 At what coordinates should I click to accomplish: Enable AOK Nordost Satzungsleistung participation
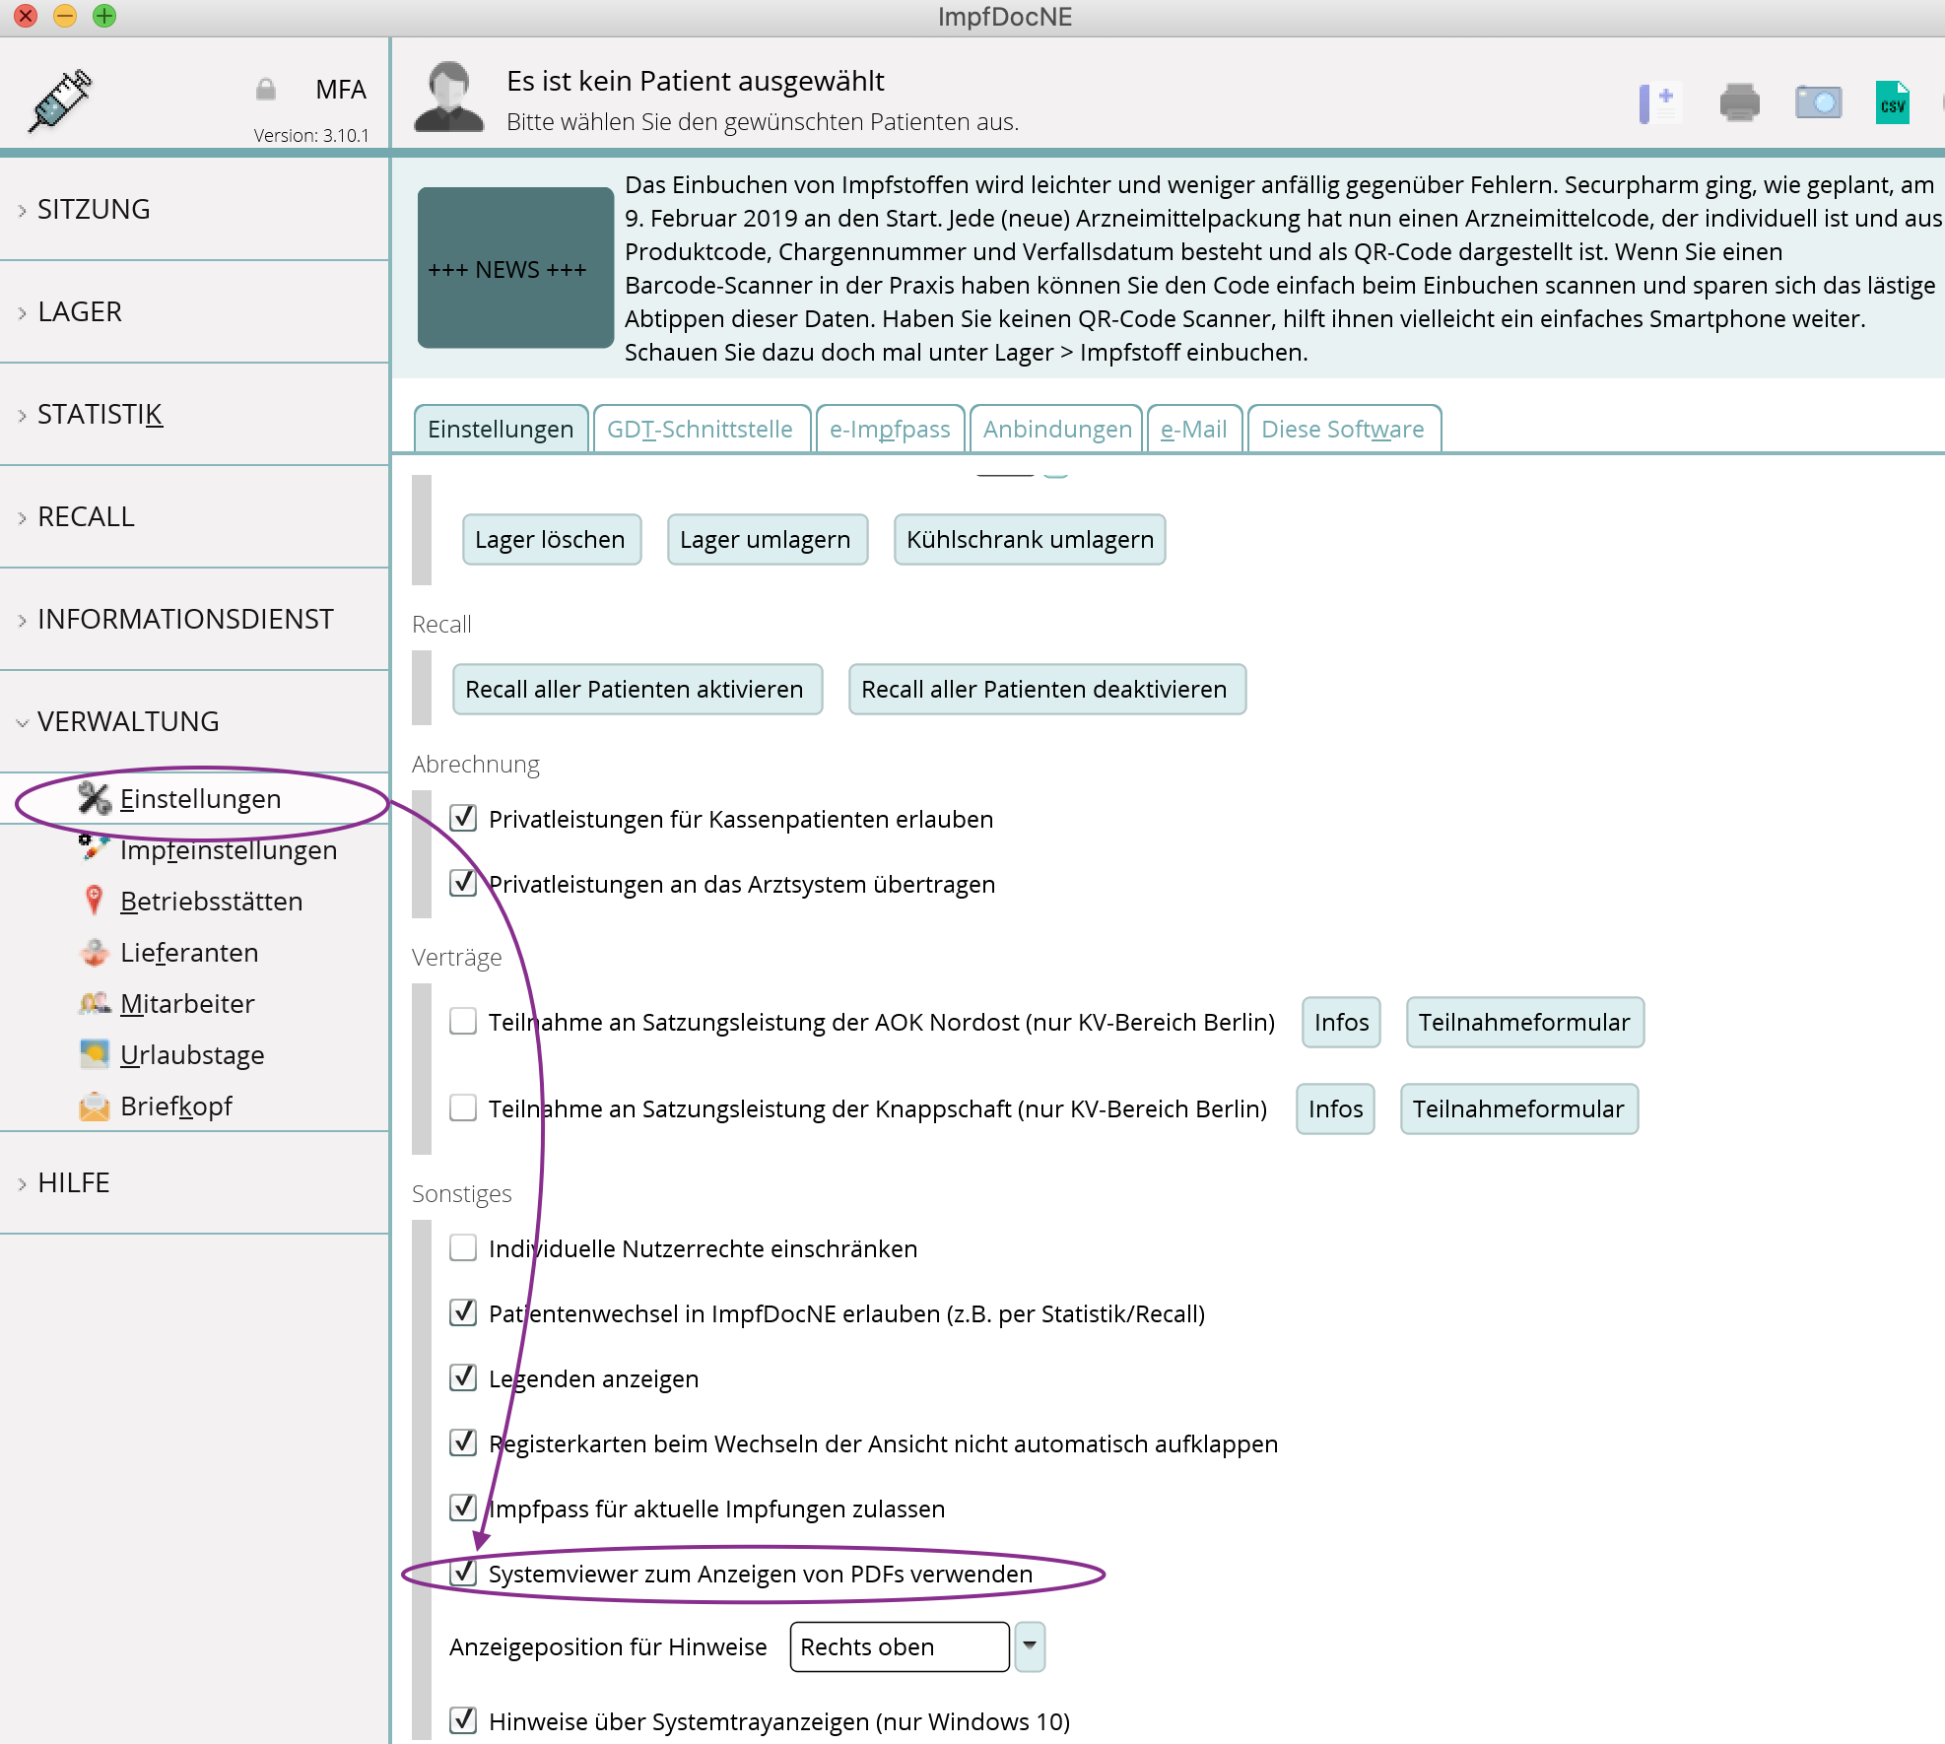pyautogui.click(x=463, y=1021)
